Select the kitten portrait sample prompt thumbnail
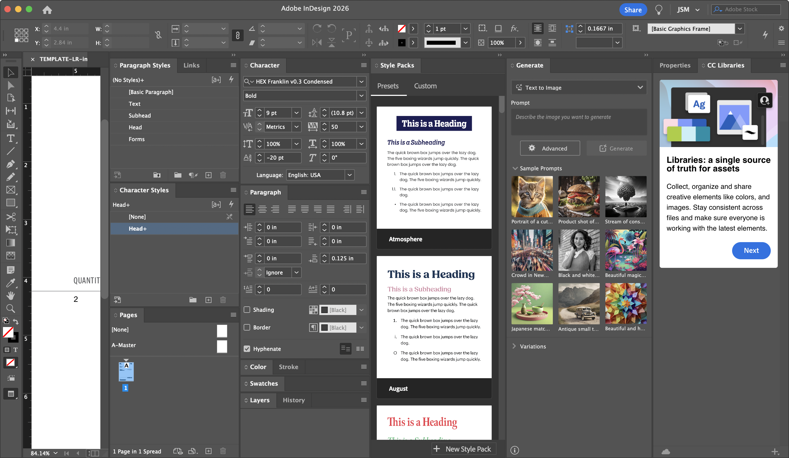Screen dimensions: 789x458 [x=532, y=197]
